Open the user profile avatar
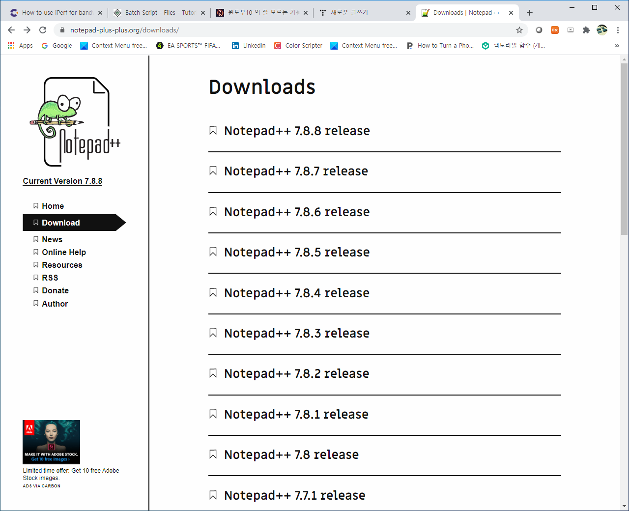 602,30
